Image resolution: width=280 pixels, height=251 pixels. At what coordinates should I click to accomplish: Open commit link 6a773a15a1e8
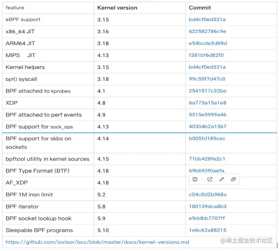[x=208, y=103]
